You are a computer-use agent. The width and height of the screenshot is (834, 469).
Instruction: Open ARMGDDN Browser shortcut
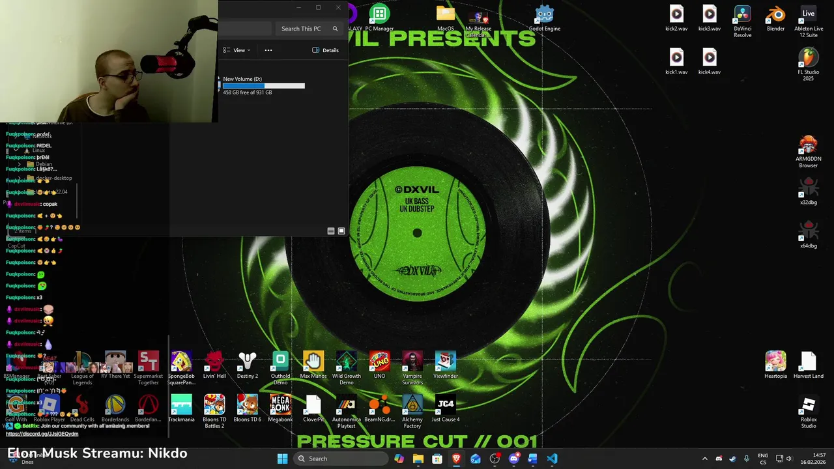(x=809, y=151)
